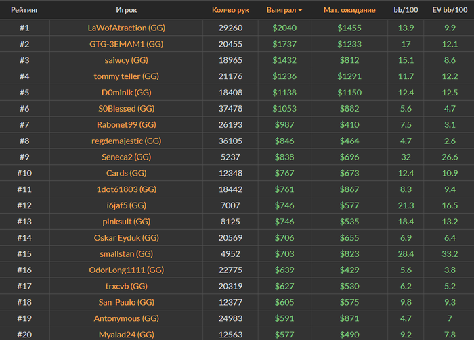474x340 pixels.
Task: Select expected value $823
Action: point(349,254)
